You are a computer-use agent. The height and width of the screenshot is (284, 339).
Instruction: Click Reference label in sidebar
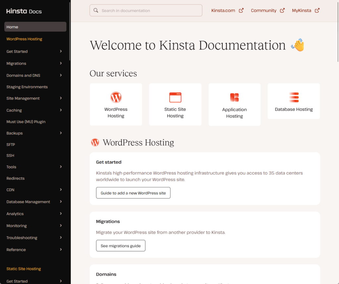coord(16,250)
